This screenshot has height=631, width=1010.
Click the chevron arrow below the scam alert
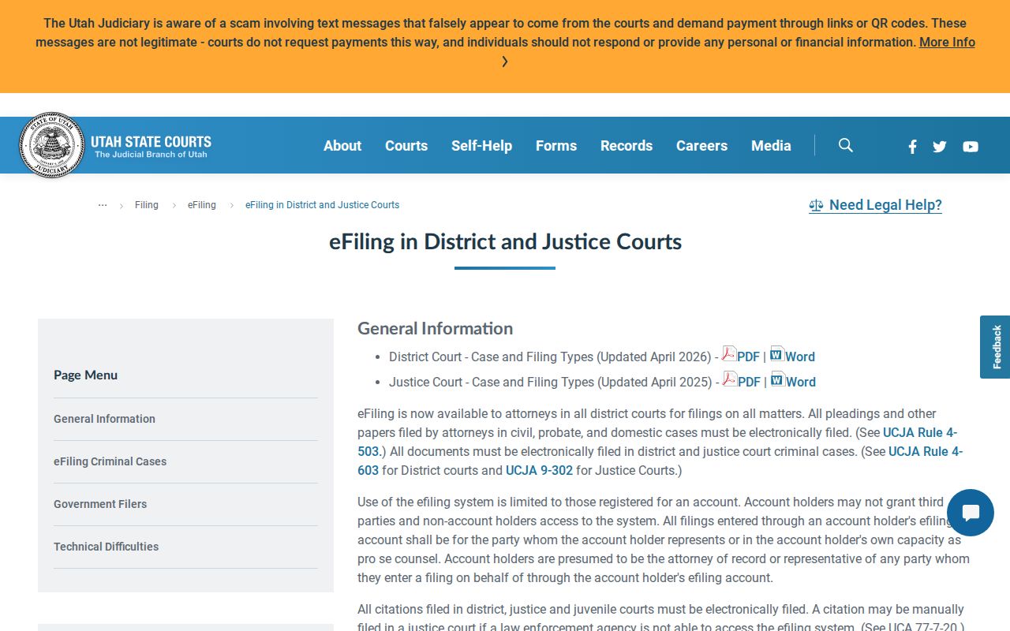click(505, 62)
